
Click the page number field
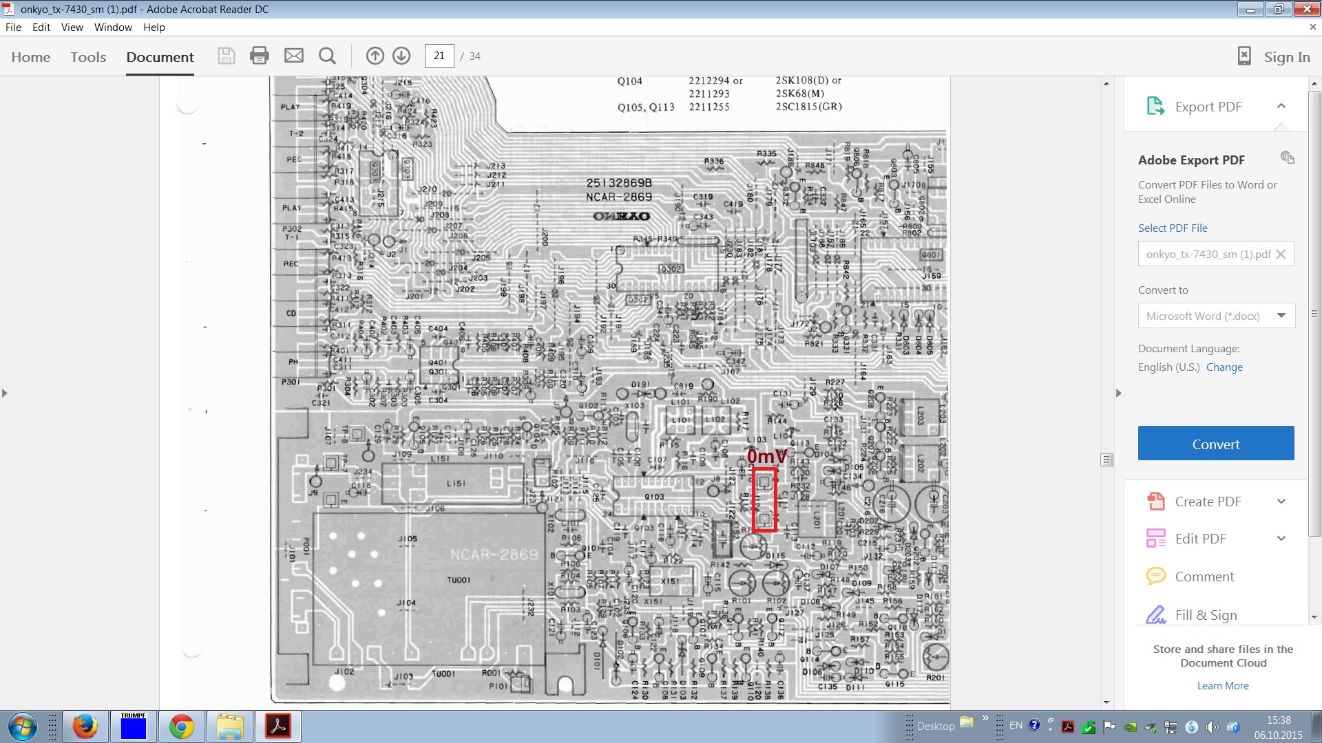[439, 56]
